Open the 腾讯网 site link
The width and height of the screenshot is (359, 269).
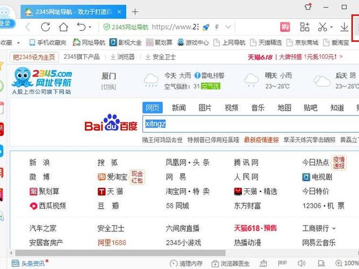point(246,163)
